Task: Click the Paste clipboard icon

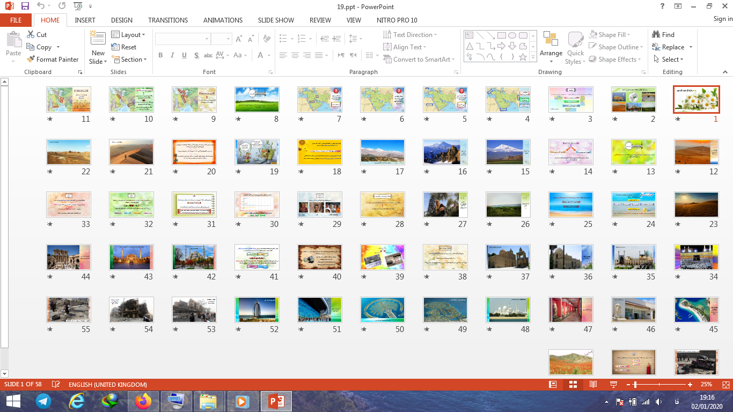Action: [x=13, y=40]
